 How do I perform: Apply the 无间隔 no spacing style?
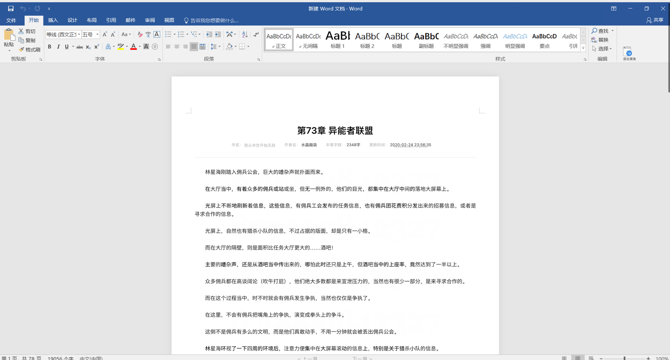308,40
